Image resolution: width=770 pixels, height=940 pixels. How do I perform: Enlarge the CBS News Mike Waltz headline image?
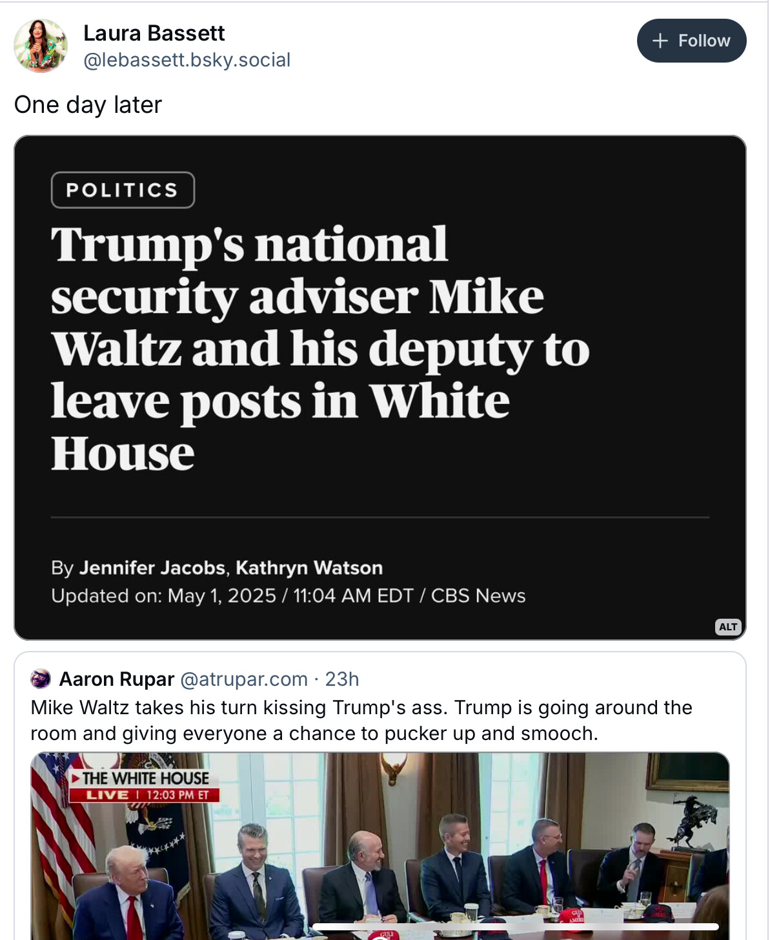pos(380,387)
